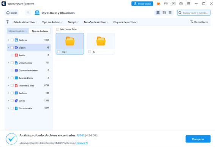
Task: Check the Videos checkbox
Action: [12, 47]
